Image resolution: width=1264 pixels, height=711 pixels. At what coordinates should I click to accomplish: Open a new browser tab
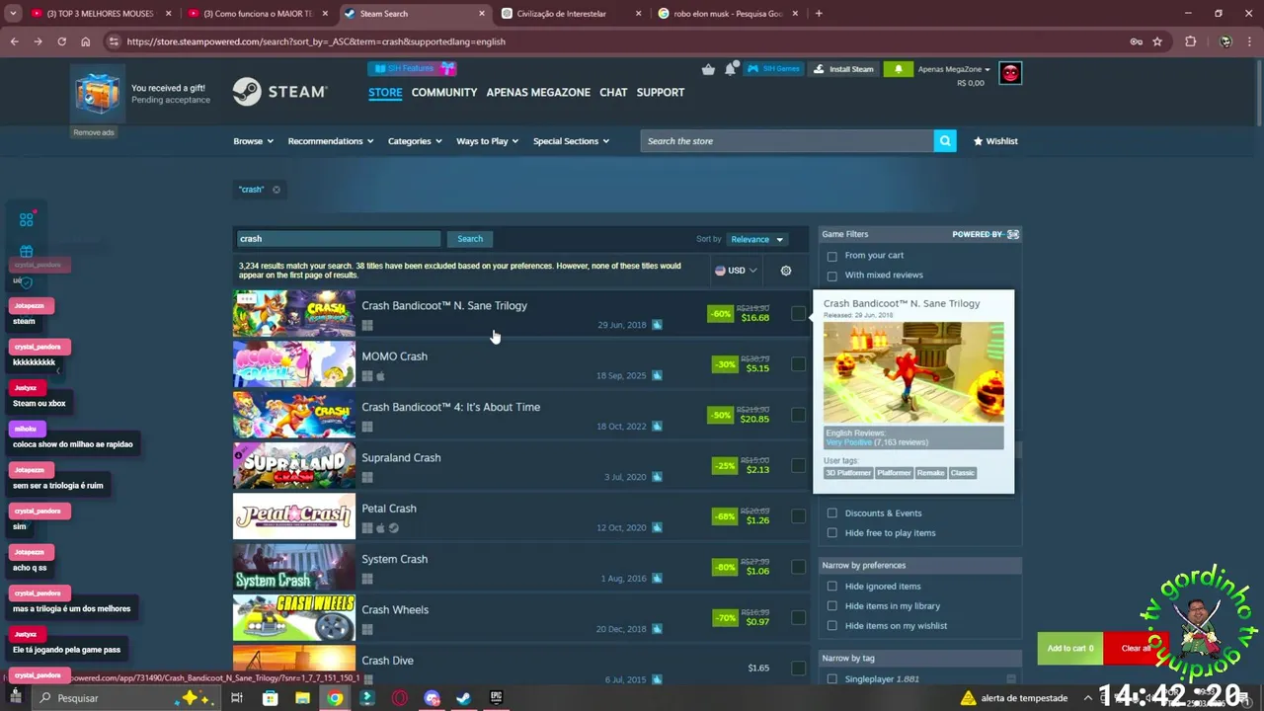(x=819, y=14)
